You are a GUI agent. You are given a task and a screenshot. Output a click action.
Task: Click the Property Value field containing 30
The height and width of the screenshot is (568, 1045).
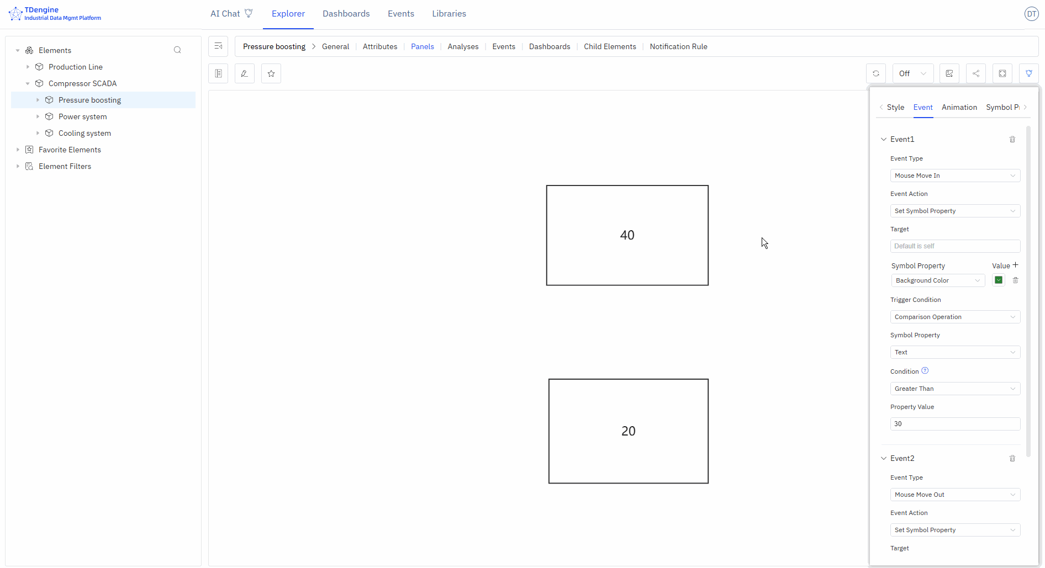point(955,423)
